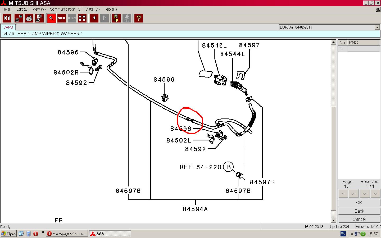381x238 pixels.
Task: Click the double left arrow reserved button
Action: pos(365,194)
